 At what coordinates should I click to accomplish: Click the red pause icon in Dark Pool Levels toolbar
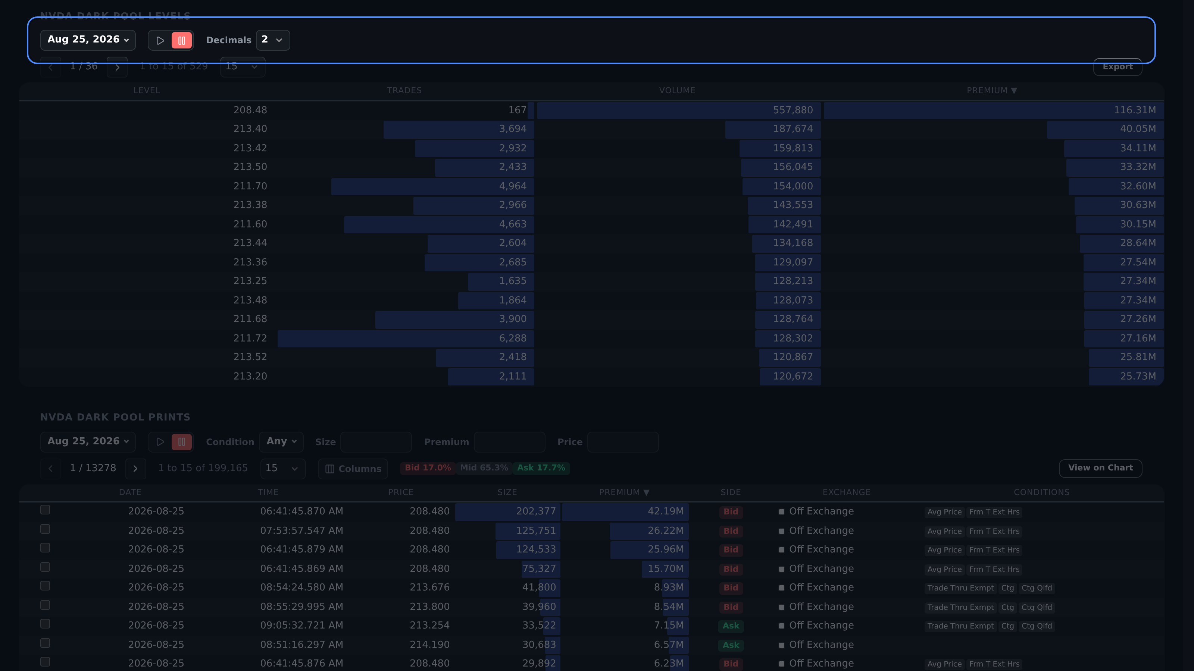point(182,40)
